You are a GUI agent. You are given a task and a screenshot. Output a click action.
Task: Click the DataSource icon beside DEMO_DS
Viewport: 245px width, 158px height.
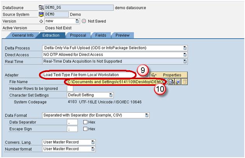(x=41, y=7)
